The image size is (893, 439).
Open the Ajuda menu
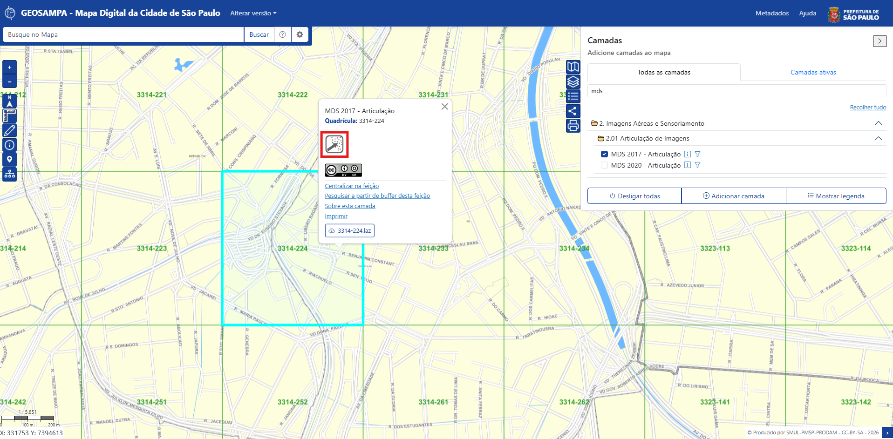click(x=807, y=13)
